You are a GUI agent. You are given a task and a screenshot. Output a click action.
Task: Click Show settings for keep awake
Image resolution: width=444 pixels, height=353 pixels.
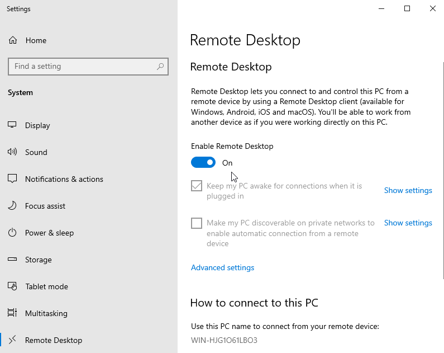(x=408, y=190)
